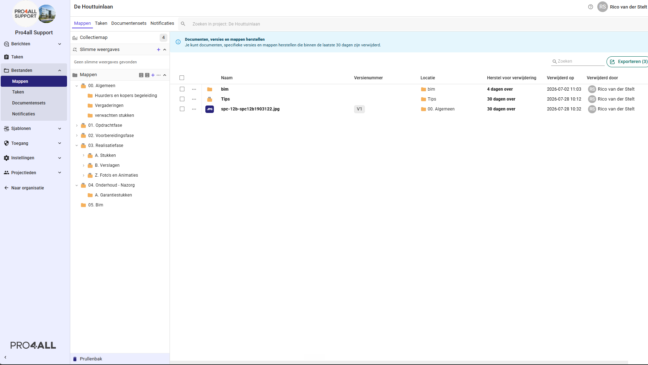The height and width of the screenshot is (365, 648).
Task: Click the Sjablonen icon in sidebar
Action: pyautogui.click(x=6, y=129)
